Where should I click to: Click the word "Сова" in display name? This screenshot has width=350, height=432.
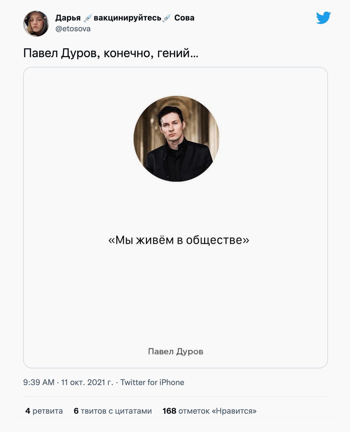click(x=184, y=18)
